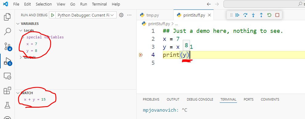Step Into in debug toolbar
This screenshot has height=119, width=305.
[253, 15]
